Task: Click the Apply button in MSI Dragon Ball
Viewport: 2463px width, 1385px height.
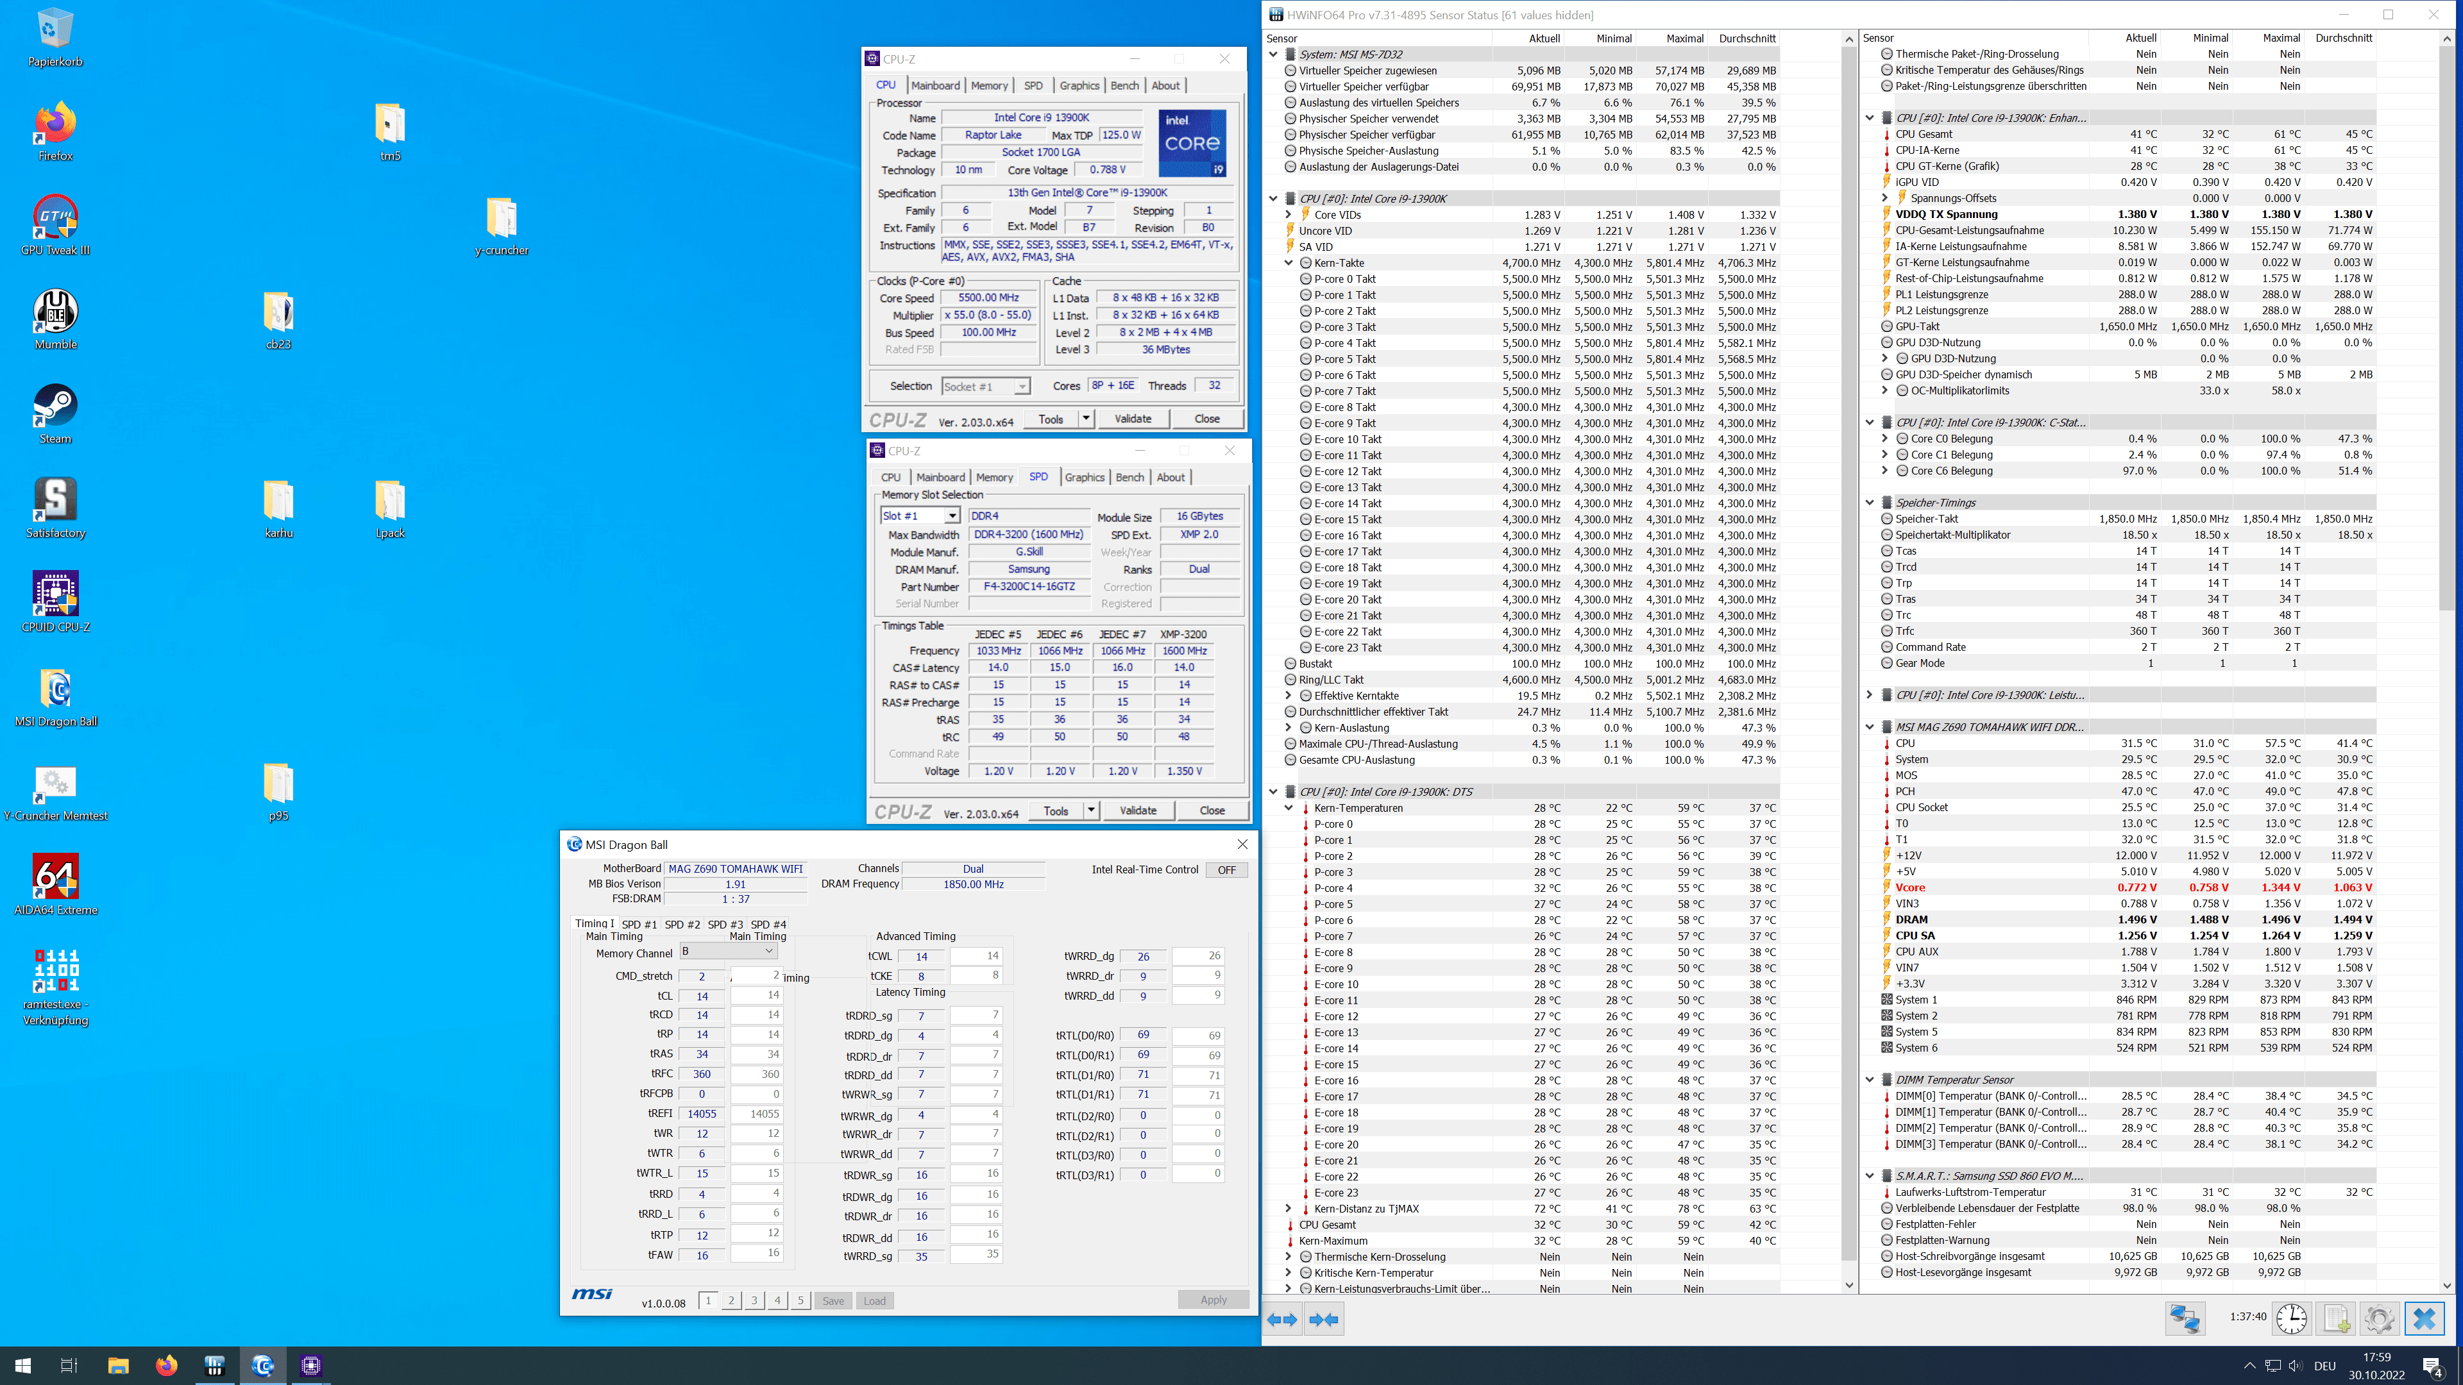Action: (1214, 1300)
